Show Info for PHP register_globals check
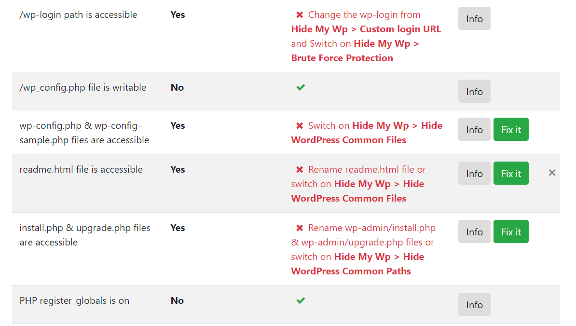Viewport: 576px width, 326px height. pyautogui.click(x=474, y=305)
